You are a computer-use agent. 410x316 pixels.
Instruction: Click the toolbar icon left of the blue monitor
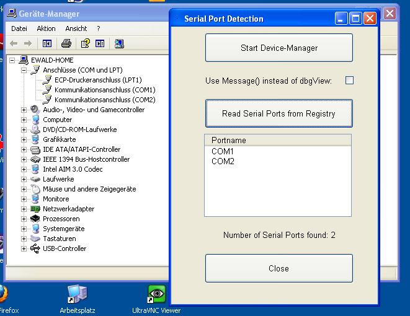point(100,43)
